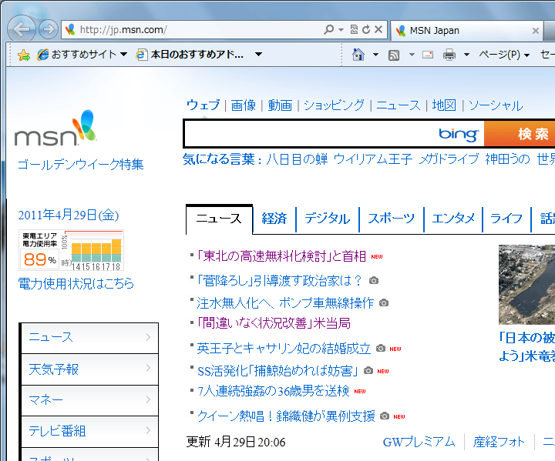Select the スポーツ tab
The width and height of the screenshot is (555, 461).
pyautogui.click(x=392, y=219)
